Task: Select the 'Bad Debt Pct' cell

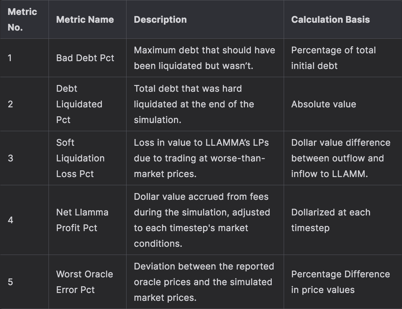Action: pos(85,58)
